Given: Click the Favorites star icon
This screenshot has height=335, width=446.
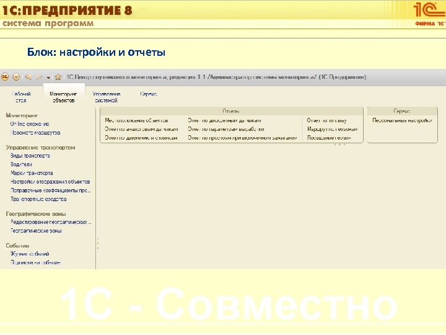Looking at the screenshot, I should tap(58, 77).
